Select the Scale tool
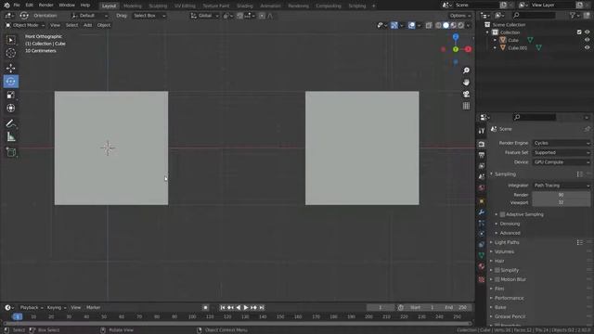The width and height of the screenshot is (594, 334). click(x=10, y=95)
